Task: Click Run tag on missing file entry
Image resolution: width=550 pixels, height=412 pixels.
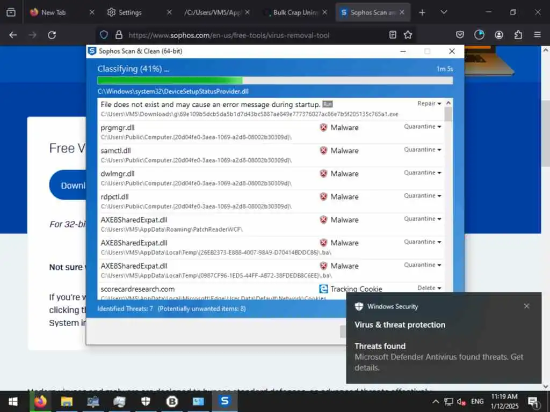Action: pos(327,105)
